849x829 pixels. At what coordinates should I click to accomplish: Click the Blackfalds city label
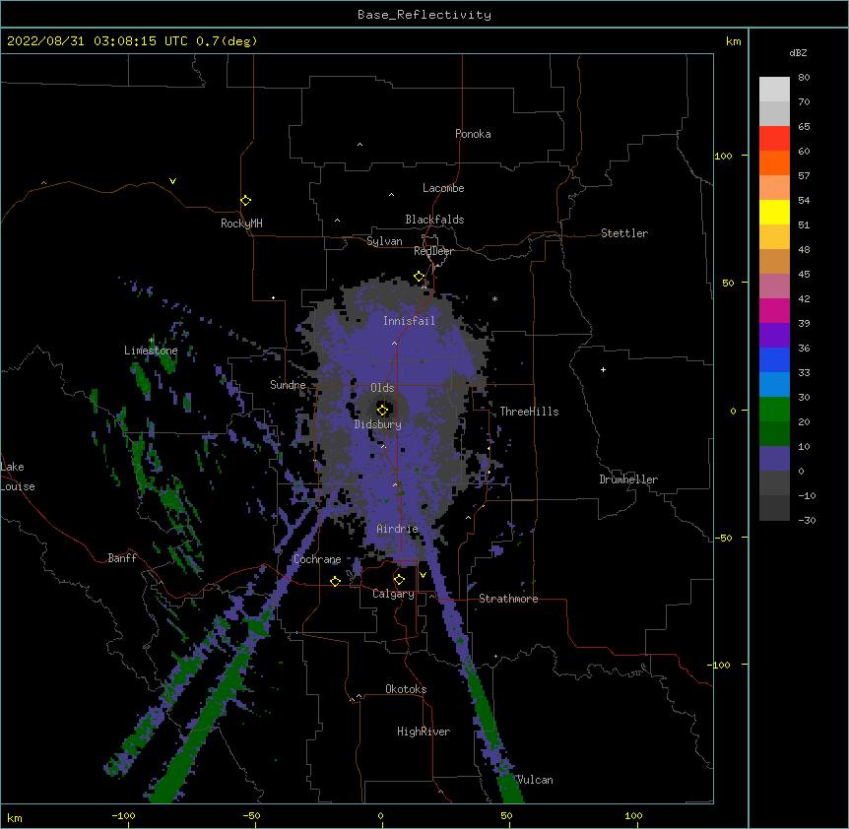click(434, 220)
